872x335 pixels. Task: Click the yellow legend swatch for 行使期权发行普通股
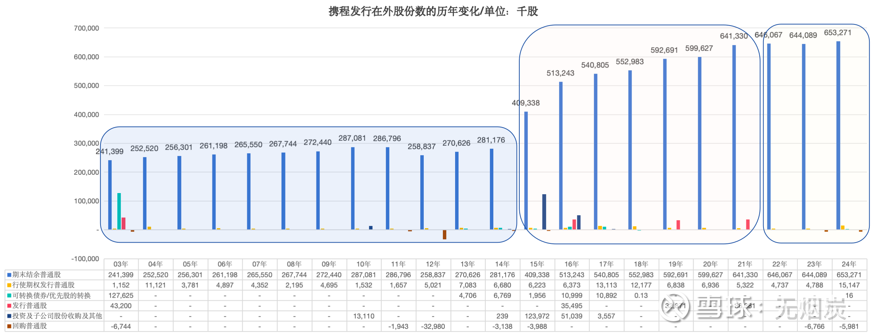click(9, 285)
